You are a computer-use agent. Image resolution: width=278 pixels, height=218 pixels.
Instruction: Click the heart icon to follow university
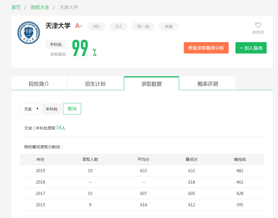(x=258, y=25)
